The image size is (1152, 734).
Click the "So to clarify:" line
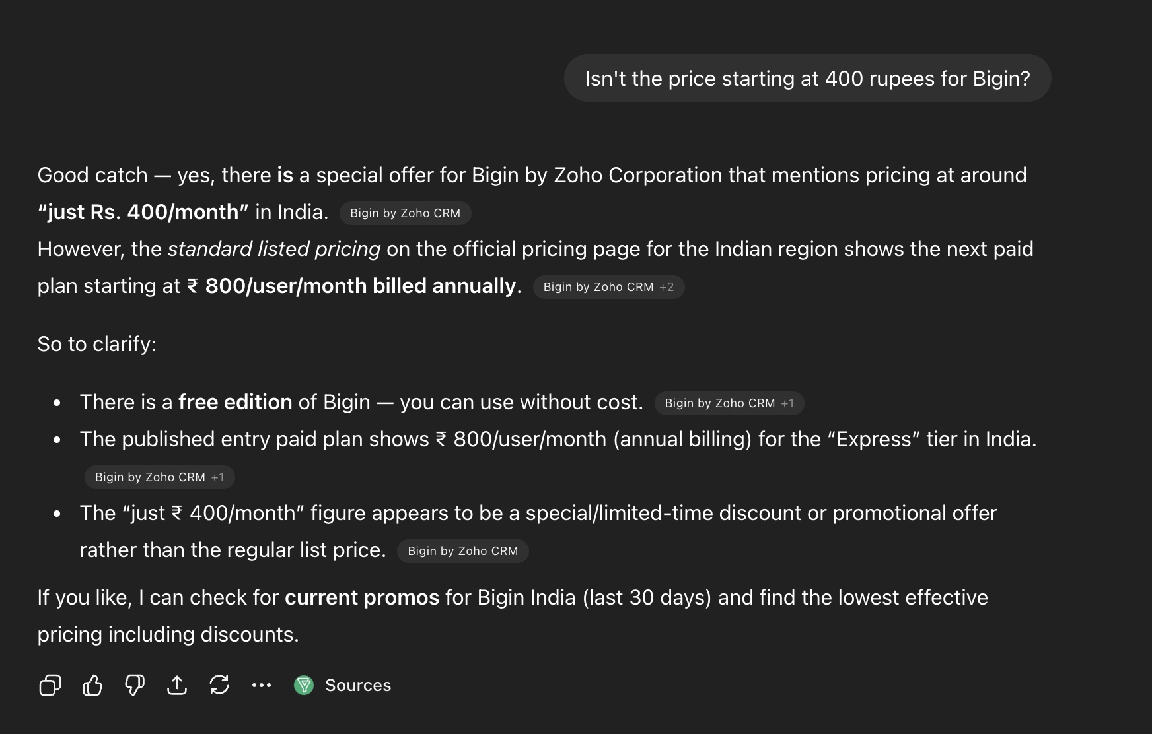97,344
